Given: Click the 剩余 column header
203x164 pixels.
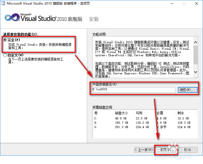Looking at the screenshot, I should [186, 113].
